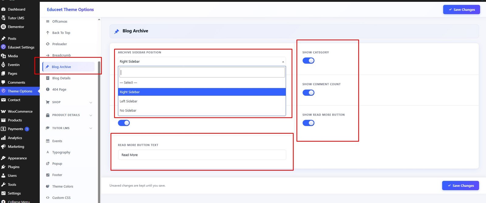Screen dimensions: 486x203
Task: Click the Elementor logo icon
Action: tap(3, 27)
